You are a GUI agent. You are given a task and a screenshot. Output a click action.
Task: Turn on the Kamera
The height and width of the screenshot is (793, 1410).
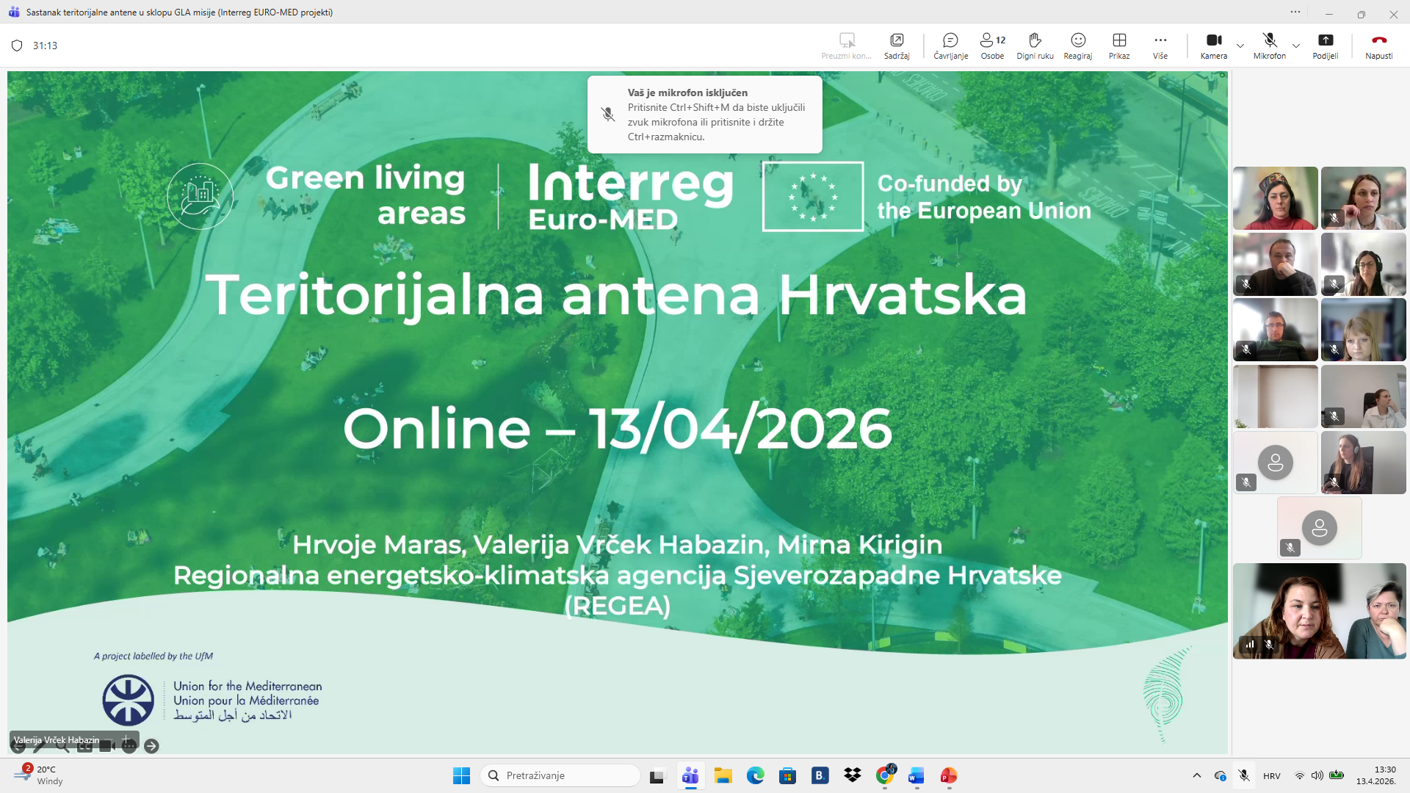point(1213,46)
